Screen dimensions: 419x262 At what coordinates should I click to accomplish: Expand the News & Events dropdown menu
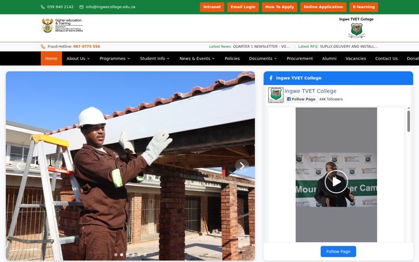pos(197,59)
